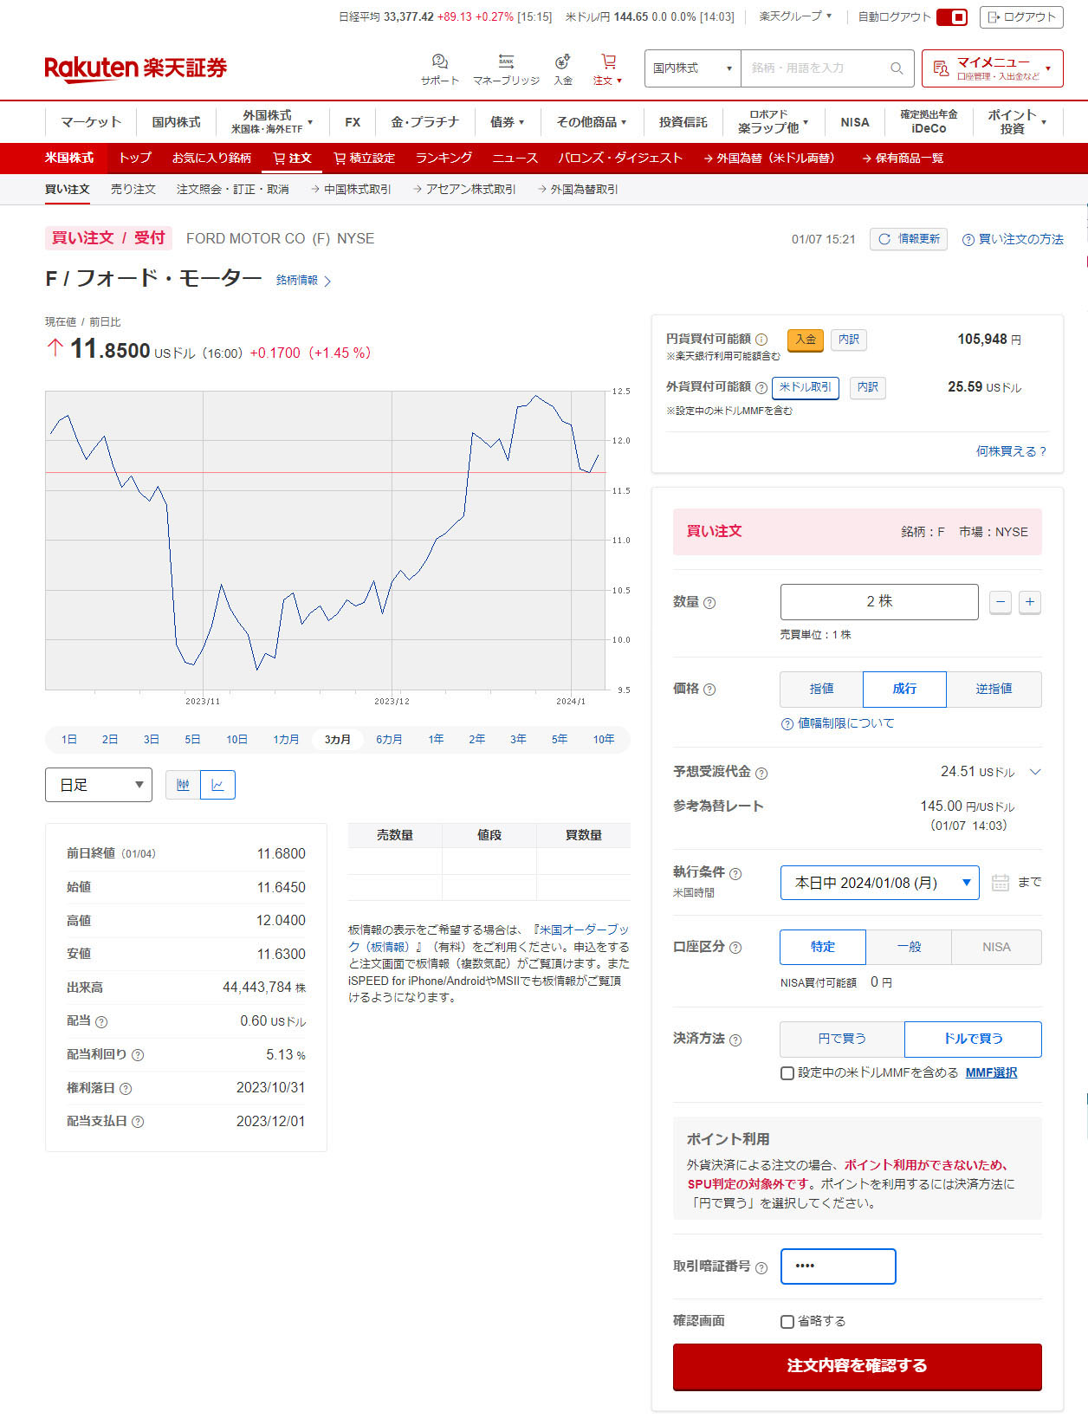This screenshot has width=1088, height=1425.
Task: Click the 何株買える？ link
Action: coord(1011,451)
